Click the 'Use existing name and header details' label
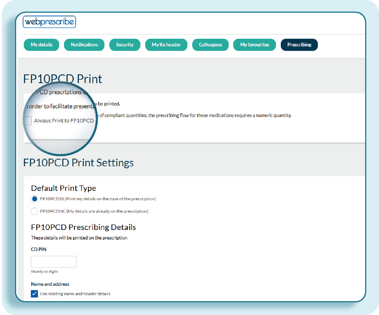The height and width of the screenshot is (315, 379). pyautogui.click(x=75, y=294)
